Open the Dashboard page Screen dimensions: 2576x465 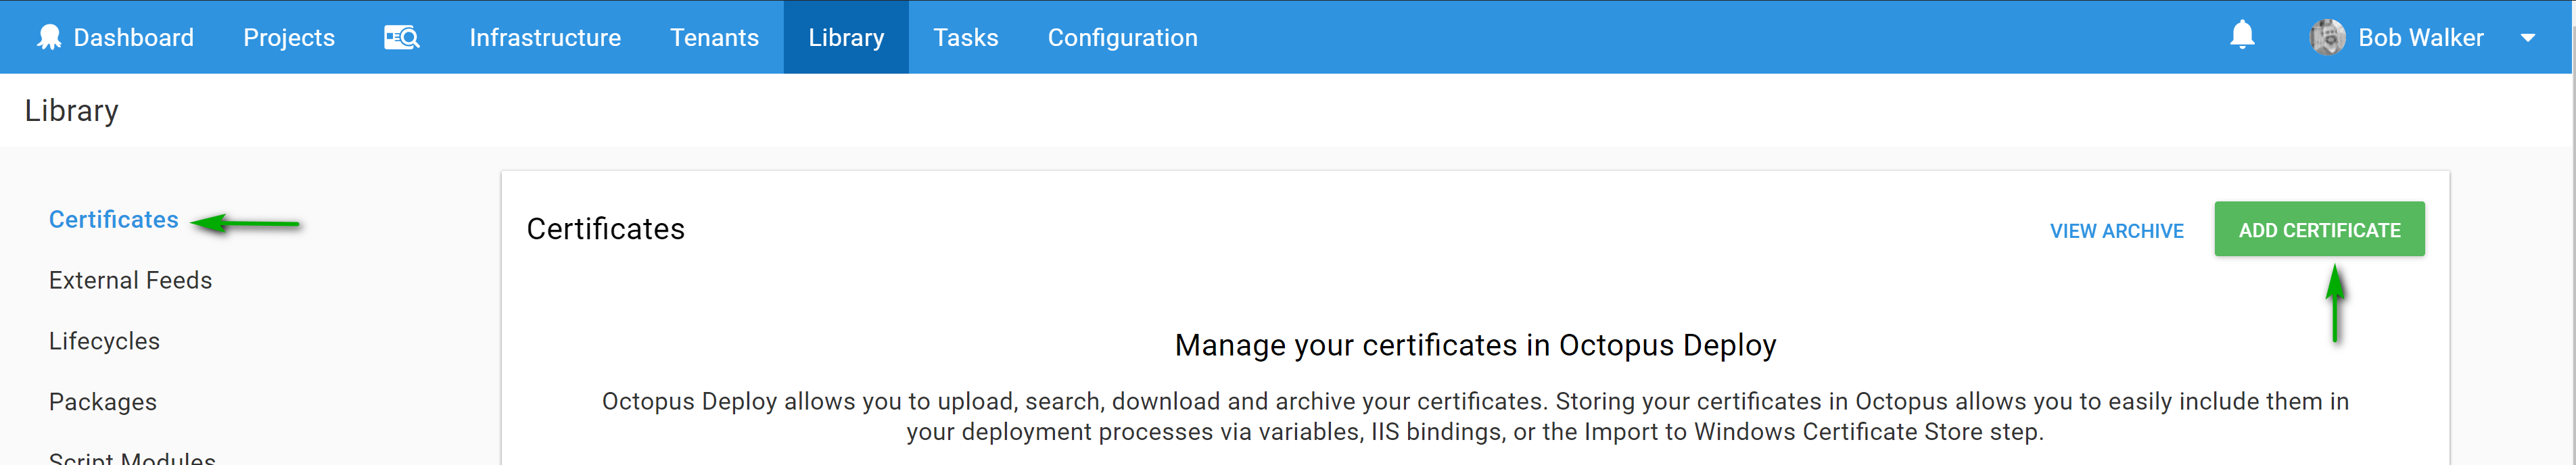[x=133, y=38]
